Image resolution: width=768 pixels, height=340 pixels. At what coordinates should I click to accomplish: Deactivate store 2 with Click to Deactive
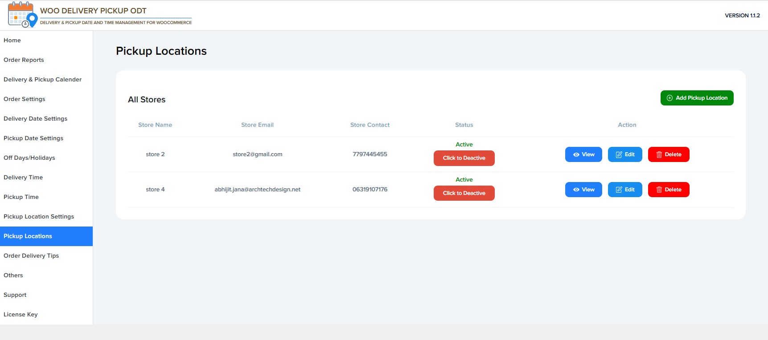[464, 158]
